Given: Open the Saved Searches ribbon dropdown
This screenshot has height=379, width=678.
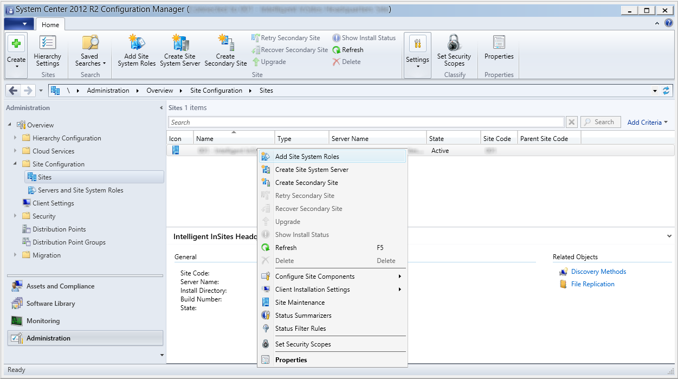Looking at the screenshot, I should coord(90,51).
